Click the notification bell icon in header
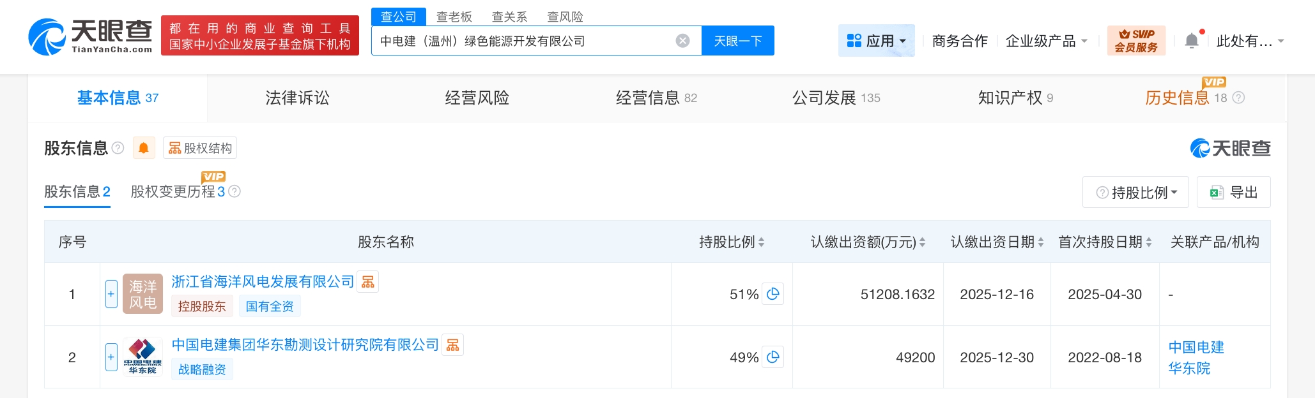The width and height of the screenshot is (1315, 398). 1192,41
